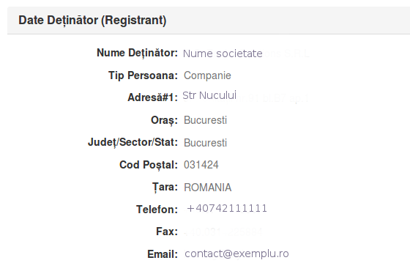The width and height of the screenshot is (410, 274).
Task: Select the Județ/Sector/Stat label
Action: 133,142
